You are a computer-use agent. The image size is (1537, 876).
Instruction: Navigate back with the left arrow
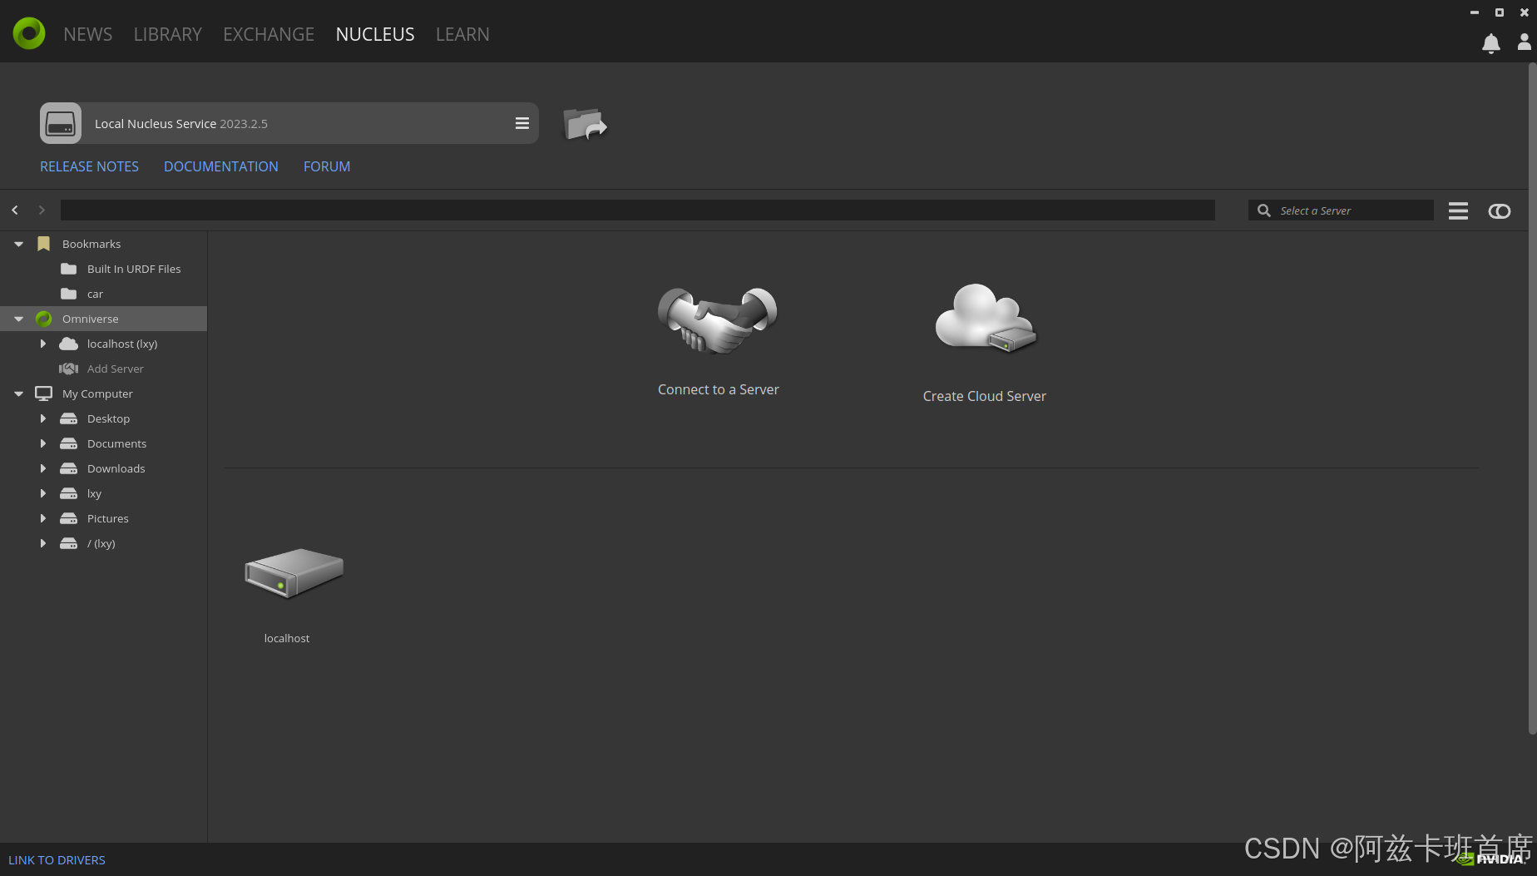pyautogui.click(x=15, y=210)
